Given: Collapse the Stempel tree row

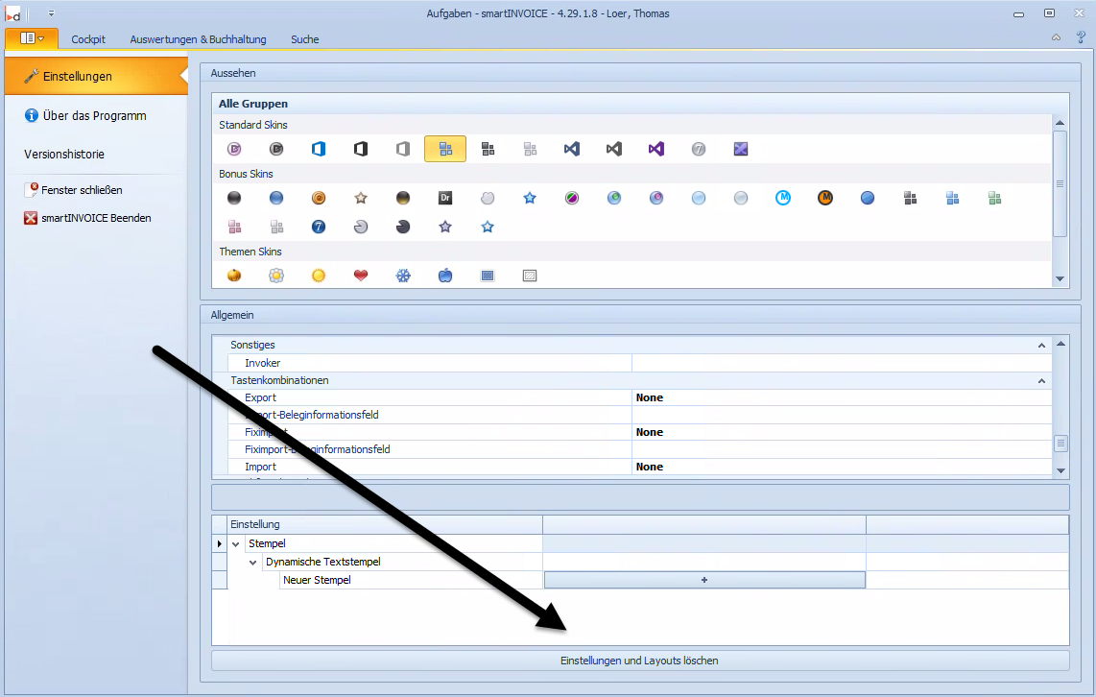Looking at the screenshot, I should pyautogui.click(x=236, y=544).
